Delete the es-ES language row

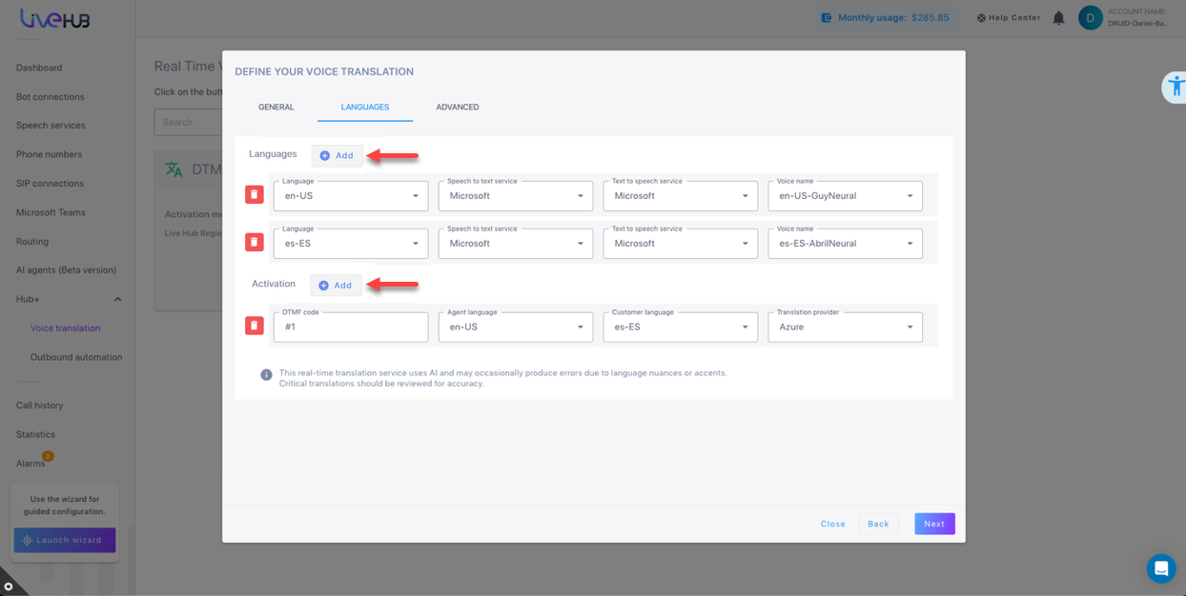(x=254, y=243)
